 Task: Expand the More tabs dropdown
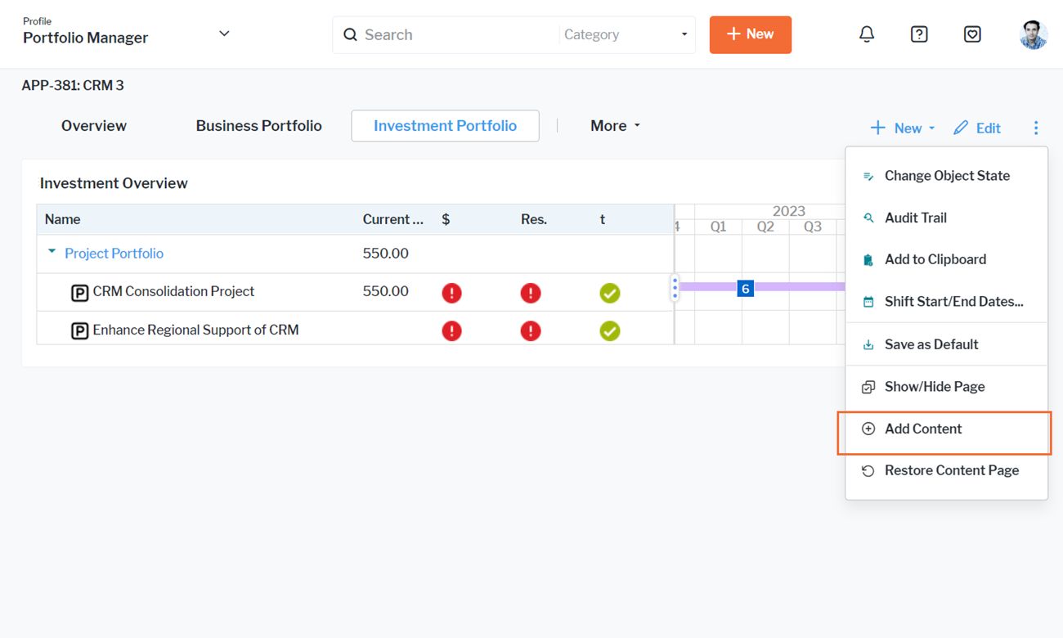point(615,126)
